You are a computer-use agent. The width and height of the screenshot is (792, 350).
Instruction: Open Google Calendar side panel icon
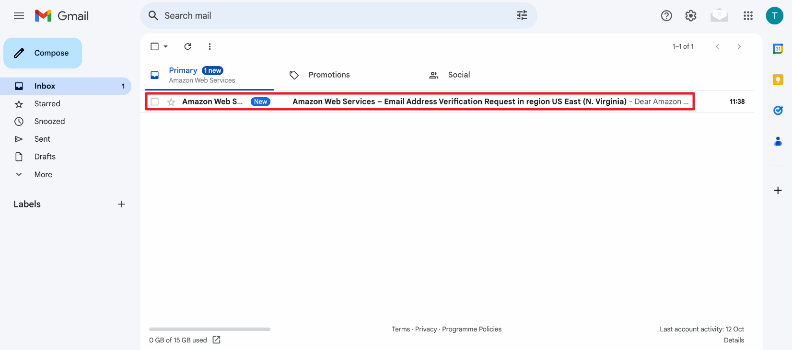point(778,49)
